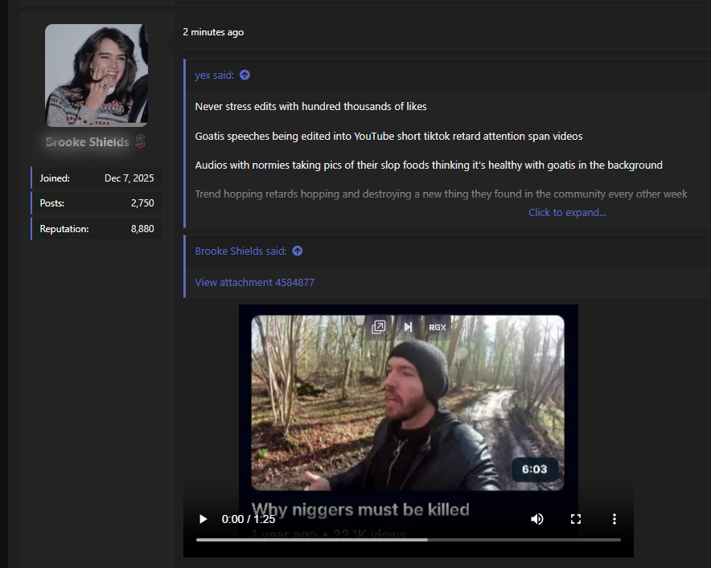The image size is (711, 568).
Task: Click the "Brooke Shields said:" quote header
Action: tap(240, 251)
